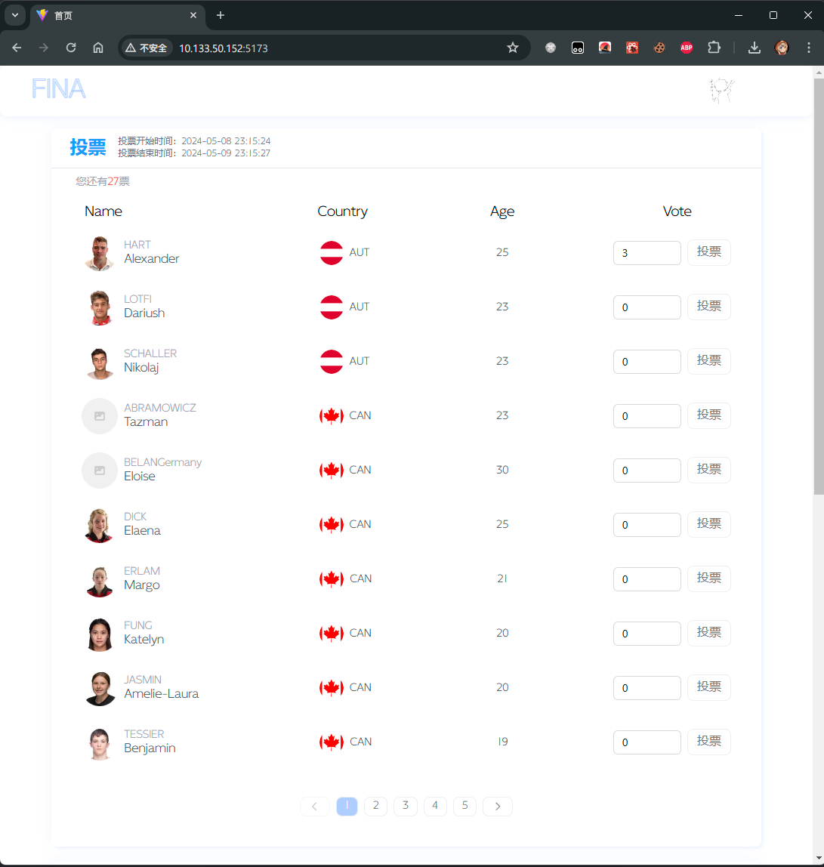Click the insecure site warning badge
824x867 pixels.
(147, 48)
